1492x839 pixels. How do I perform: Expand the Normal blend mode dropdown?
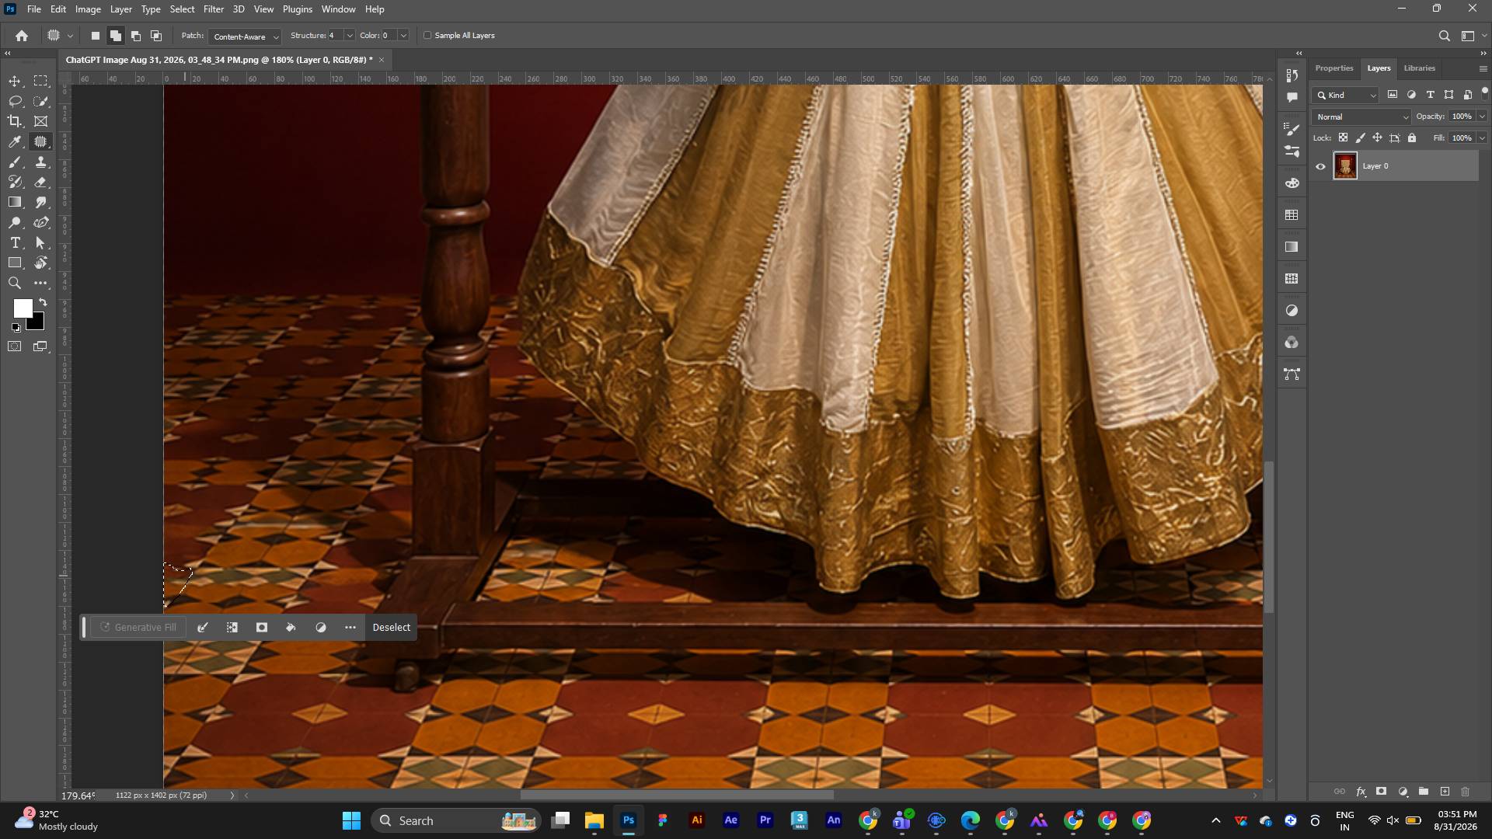click(x=1361, y=117)
